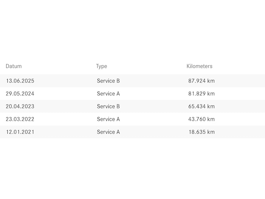
Task: Click Service B in the 20.04.2023 row
Action: pyautogui.click(x=108, y=106)
